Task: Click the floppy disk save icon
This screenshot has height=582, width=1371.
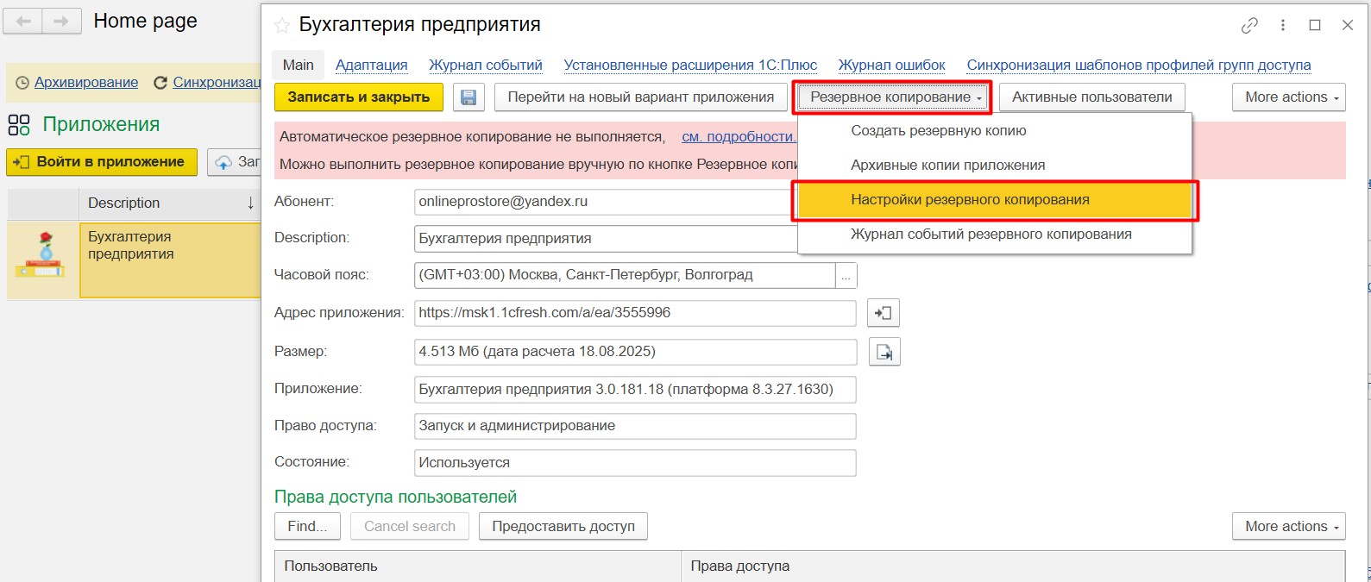Action: pos(469,97)
